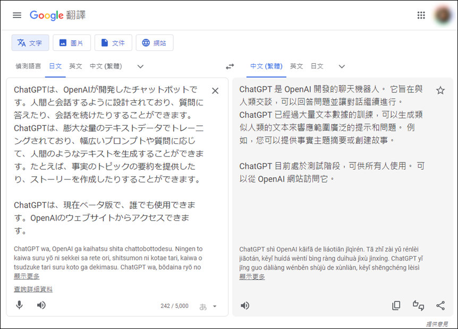Click the translated Chinese text
Screen dimensions: 458x329
(x=332, y=134)
